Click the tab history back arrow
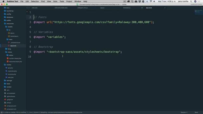Viewport: 203px width, 114px height. pyautogui.click(x=27, y=8)
